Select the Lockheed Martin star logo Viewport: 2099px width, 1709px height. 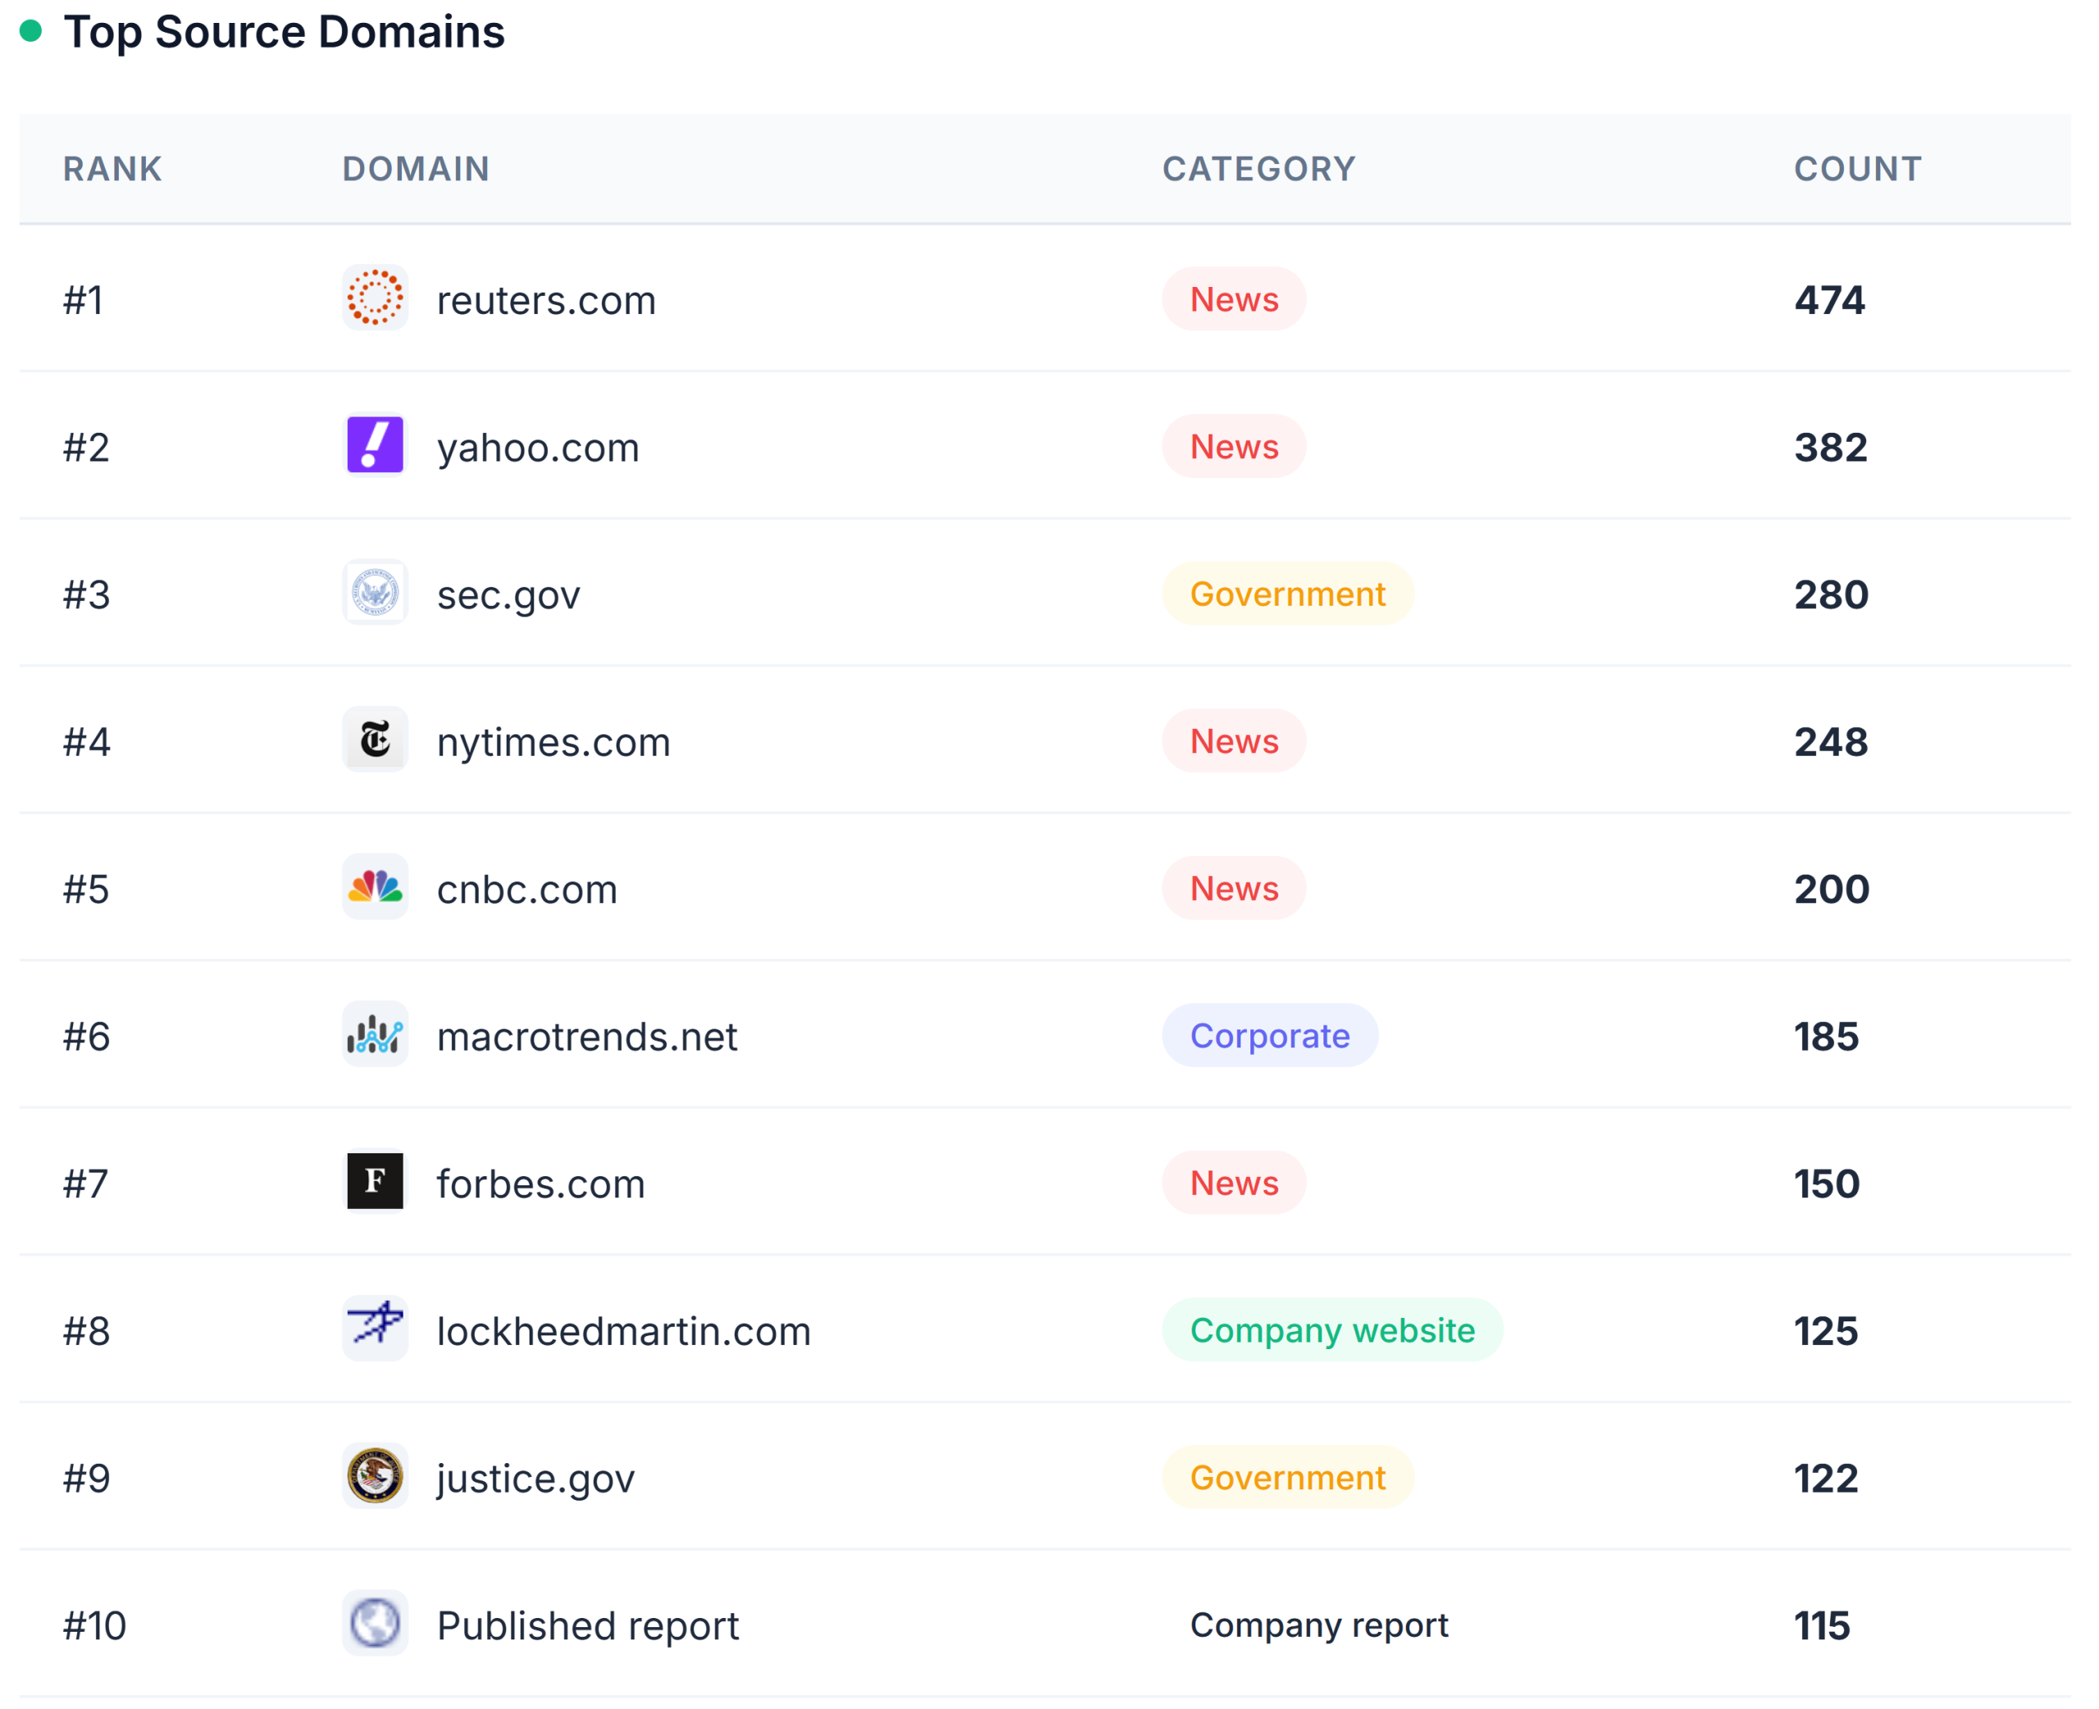(x=375, y=1330)
